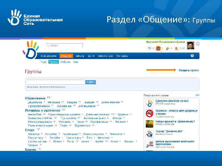Viewport: 222px width, 166px height.
Task: Open the Боевые искусства subcategory
Action: click(93, 134)
